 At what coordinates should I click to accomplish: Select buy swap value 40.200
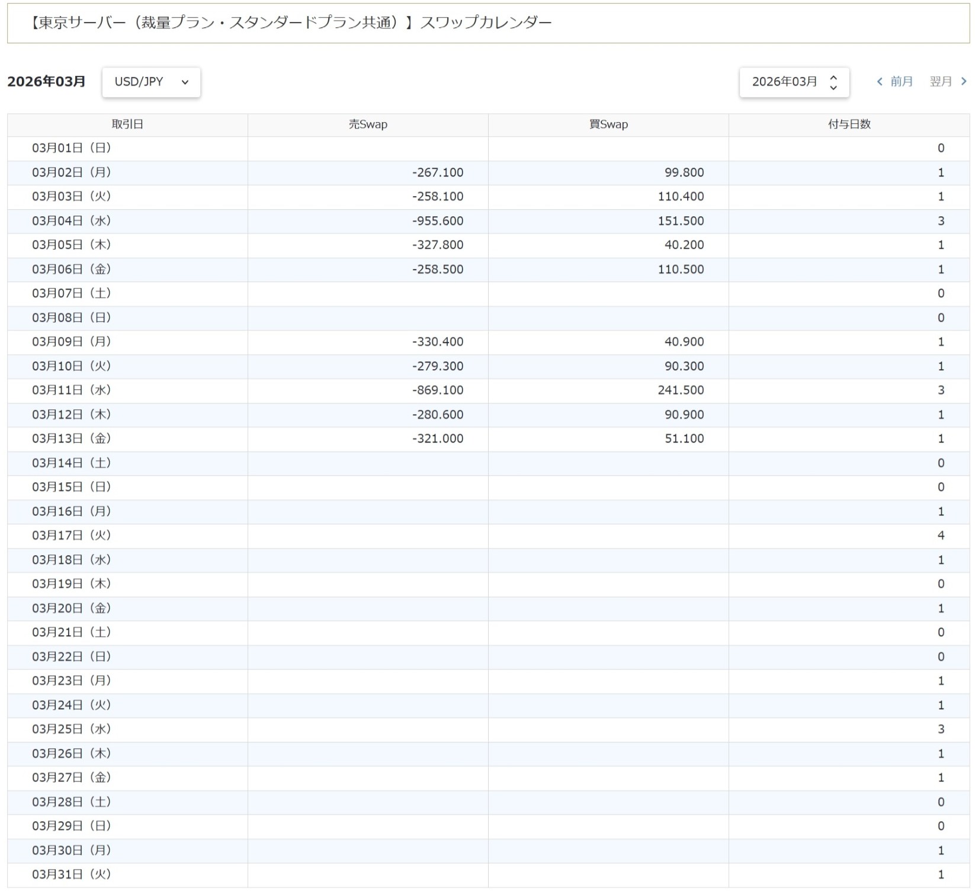click(684, 245)
